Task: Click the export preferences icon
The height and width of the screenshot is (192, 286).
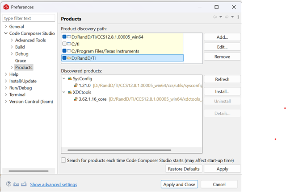Action: click(x=24, y=184)
